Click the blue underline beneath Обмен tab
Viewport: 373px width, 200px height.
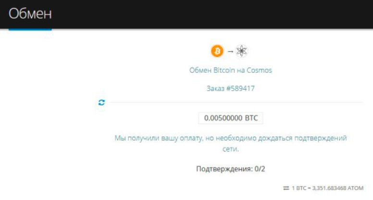[30, 29]
